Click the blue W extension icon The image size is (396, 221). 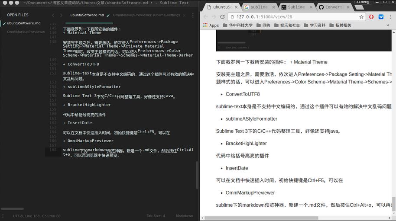pos(381,17)
